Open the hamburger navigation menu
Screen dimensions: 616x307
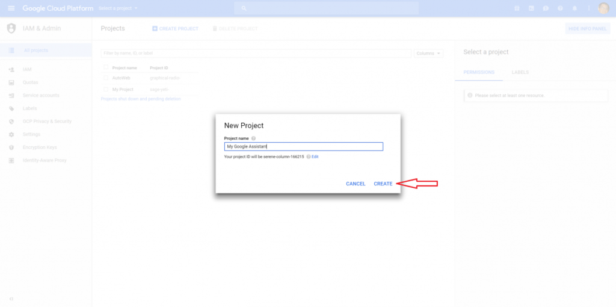pyautogui.click(x=11, y=8)
